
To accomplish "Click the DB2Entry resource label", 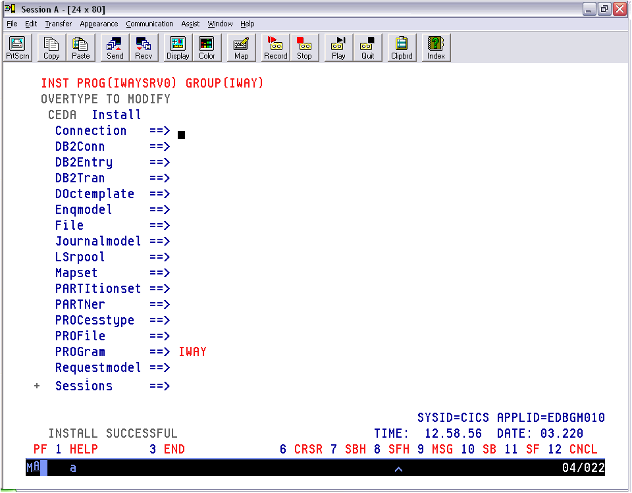I will pos(84,163).
